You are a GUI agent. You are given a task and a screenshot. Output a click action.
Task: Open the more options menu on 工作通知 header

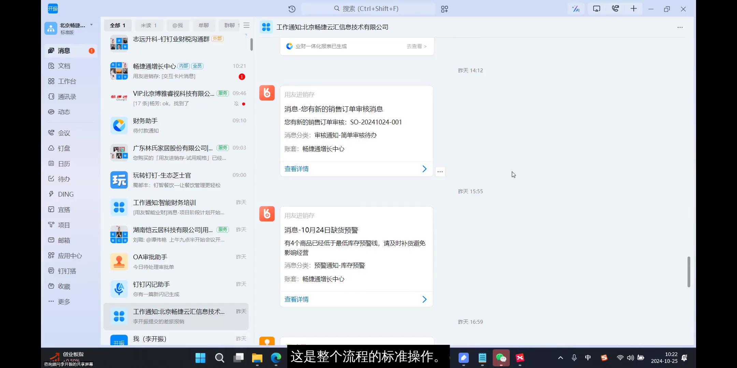pos(680,27)
